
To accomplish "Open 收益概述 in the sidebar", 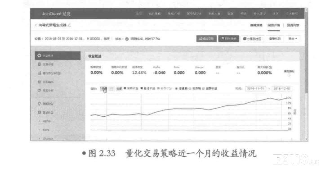I will click(x=58, y=56).
